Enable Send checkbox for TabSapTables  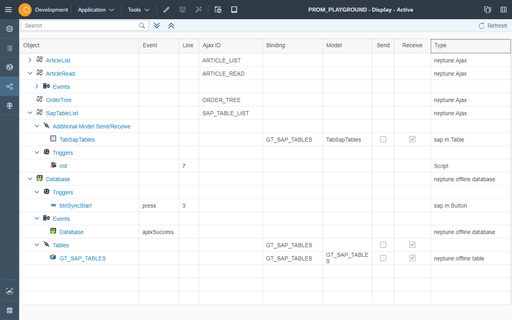[x=383, y=139]
